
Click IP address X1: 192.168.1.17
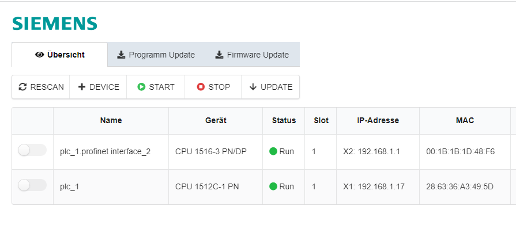374,186
